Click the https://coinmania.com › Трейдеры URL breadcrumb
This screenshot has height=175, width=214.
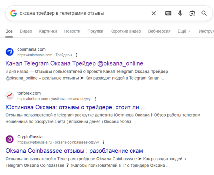click(45, 55)
